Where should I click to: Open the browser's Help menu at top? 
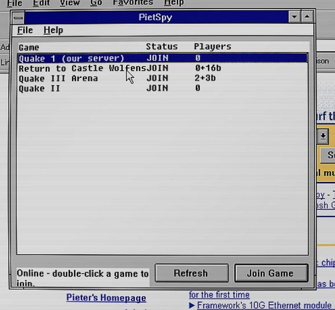tap(174, 3)
